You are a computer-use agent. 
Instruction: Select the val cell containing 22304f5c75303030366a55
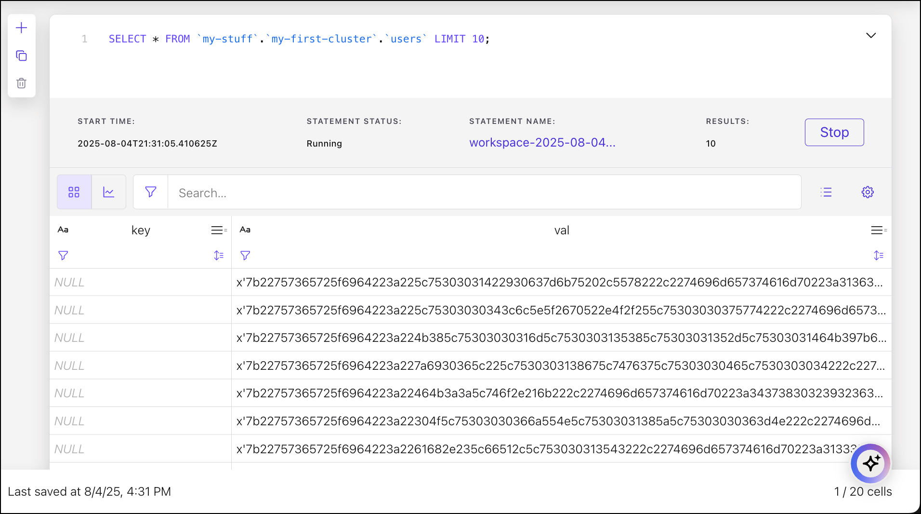tap(561, 421)
